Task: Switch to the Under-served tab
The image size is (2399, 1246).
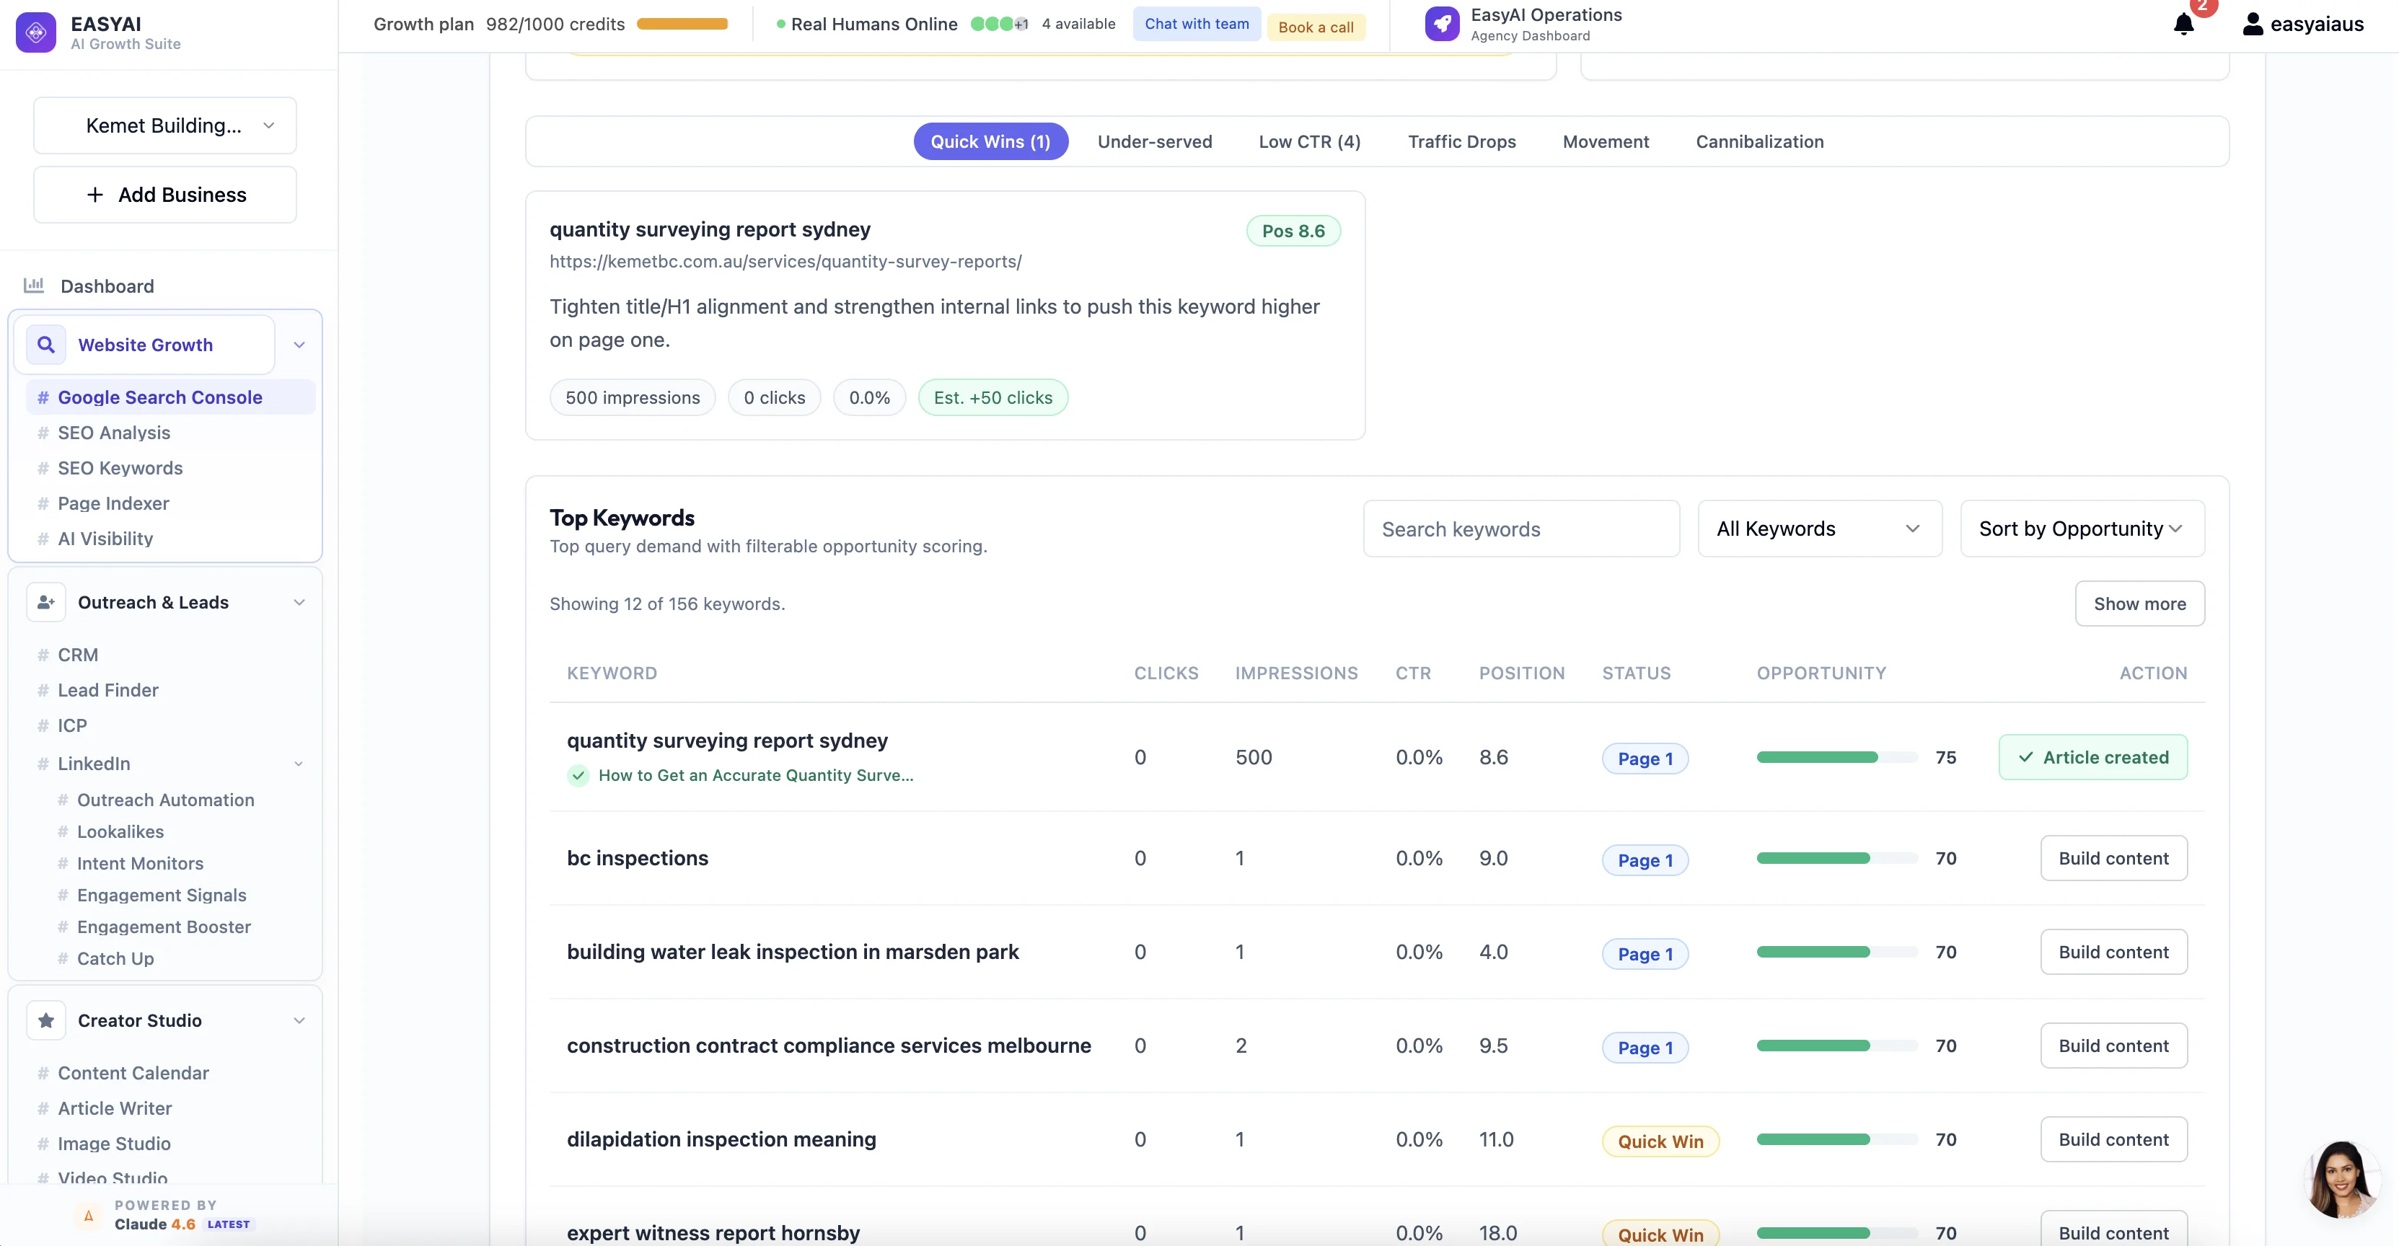Action: coord(1154,141)
